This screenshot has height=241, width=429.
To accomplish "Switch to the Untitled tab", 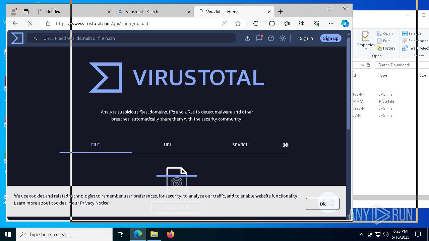I will pyautogui.click(x=74, y=11).
